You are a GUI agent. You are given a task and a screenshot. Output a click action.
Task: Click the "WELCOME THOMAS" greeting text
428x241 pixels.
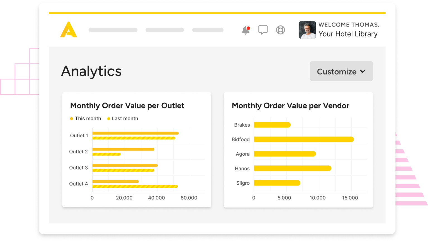(349, 25)
